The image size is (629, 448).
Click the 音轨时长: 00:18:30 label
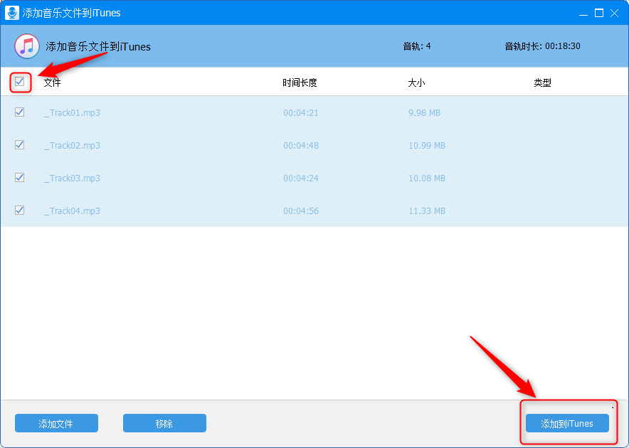tap(542, 46)
